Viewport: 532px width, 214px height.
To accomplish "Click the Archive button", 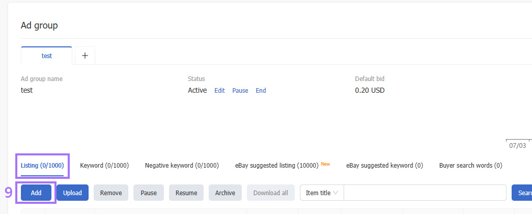I will point(226,193).
